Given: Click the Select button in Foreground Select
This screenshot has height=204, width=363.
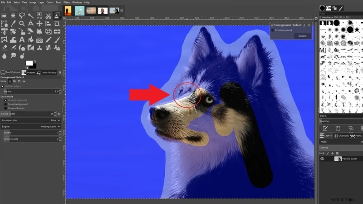Looking at the screenshot, I should click(302, 36).
